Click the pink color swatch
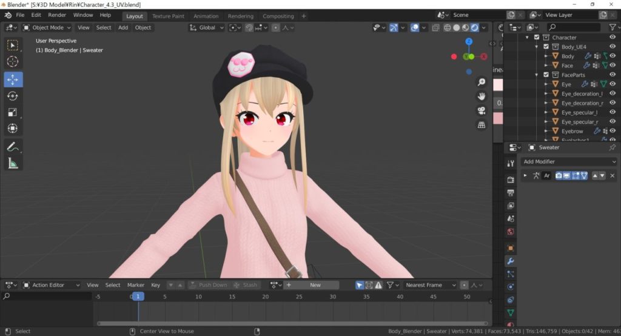 click(498, 85)
